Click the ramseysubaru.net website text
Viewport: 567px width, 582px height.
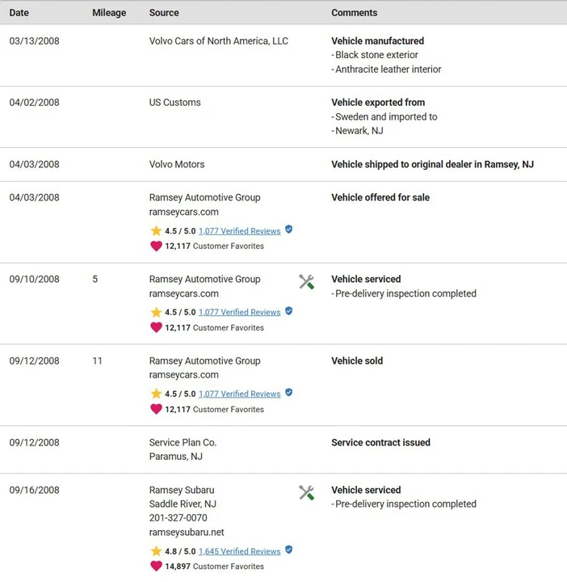[187, 532]
